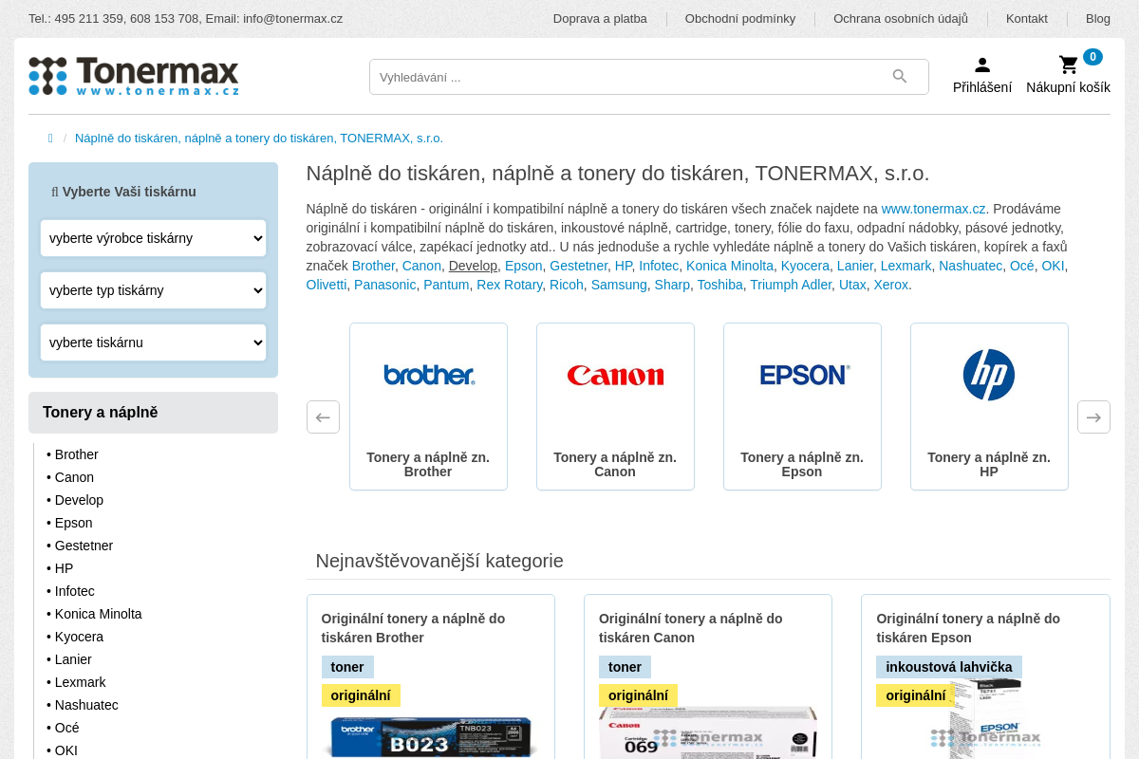1139x759 pixels.
Task: Select HP in sidebar list
Action: [x=64, y=568]
